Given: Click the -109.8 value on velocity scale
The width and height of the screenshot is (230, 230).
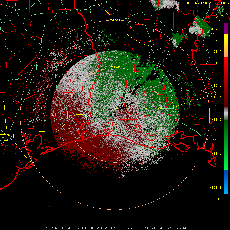Looking at the screenshot, I should click(x=215, y=188).
